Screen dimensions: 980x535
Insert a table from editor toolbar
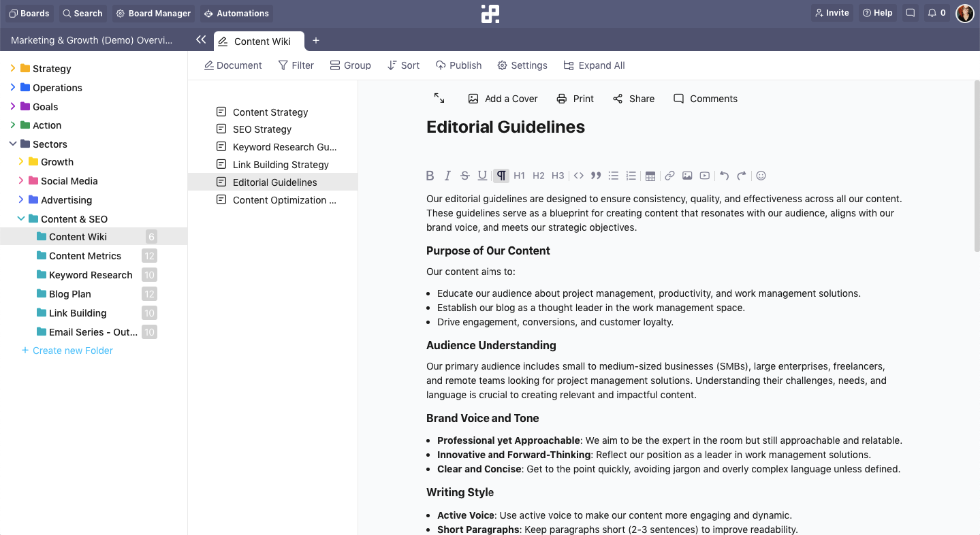(x=650, y=176)
